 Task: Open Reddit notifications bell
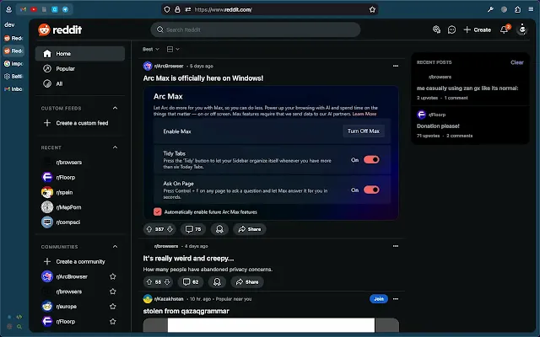[505, 29]
